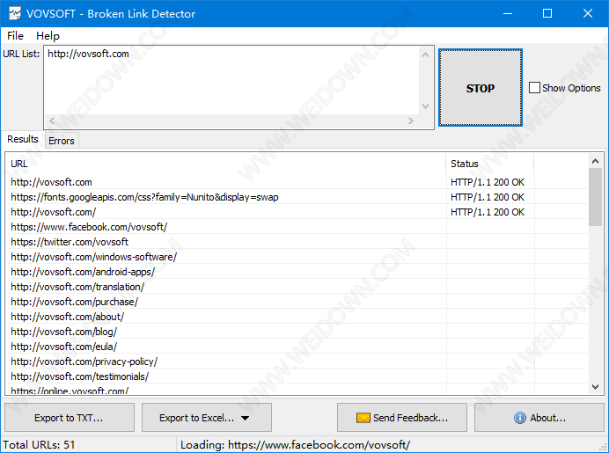Screen dimensions: 609x453
Task: Open the Export to Excel dropdown arrow
Action: click(x=245, y=418)
